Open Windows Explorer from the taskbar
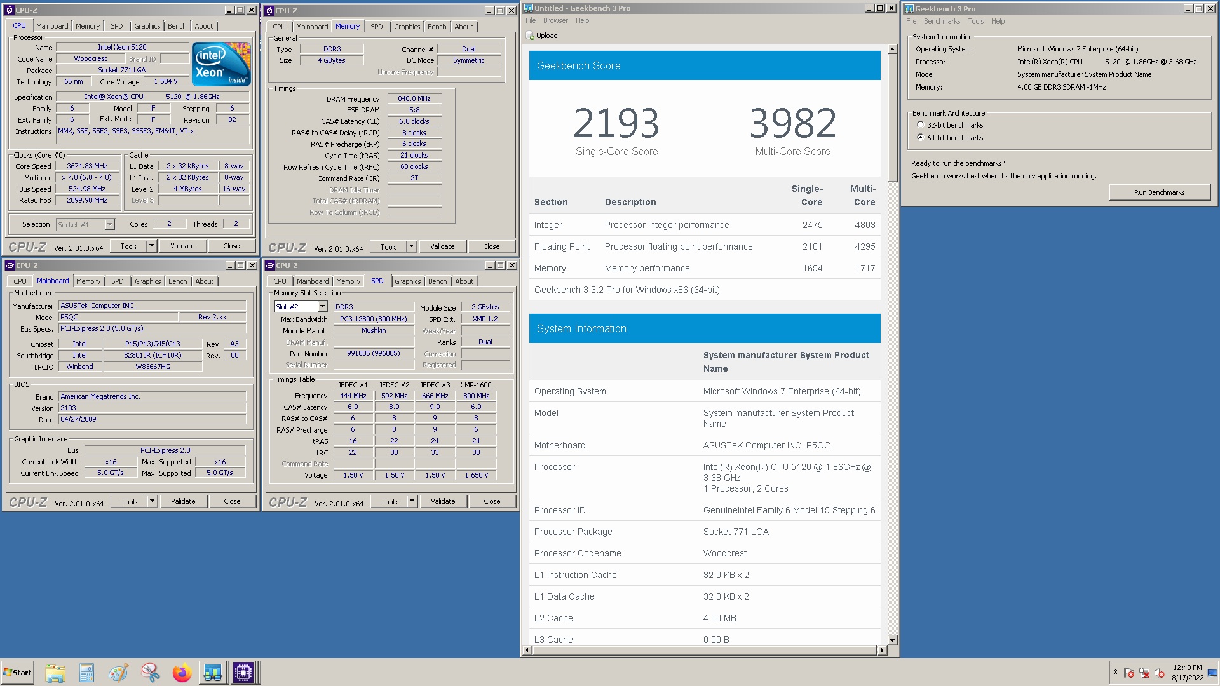This screenshot has width=1220, height=686. pyautogui.click(x=55, y=673)
